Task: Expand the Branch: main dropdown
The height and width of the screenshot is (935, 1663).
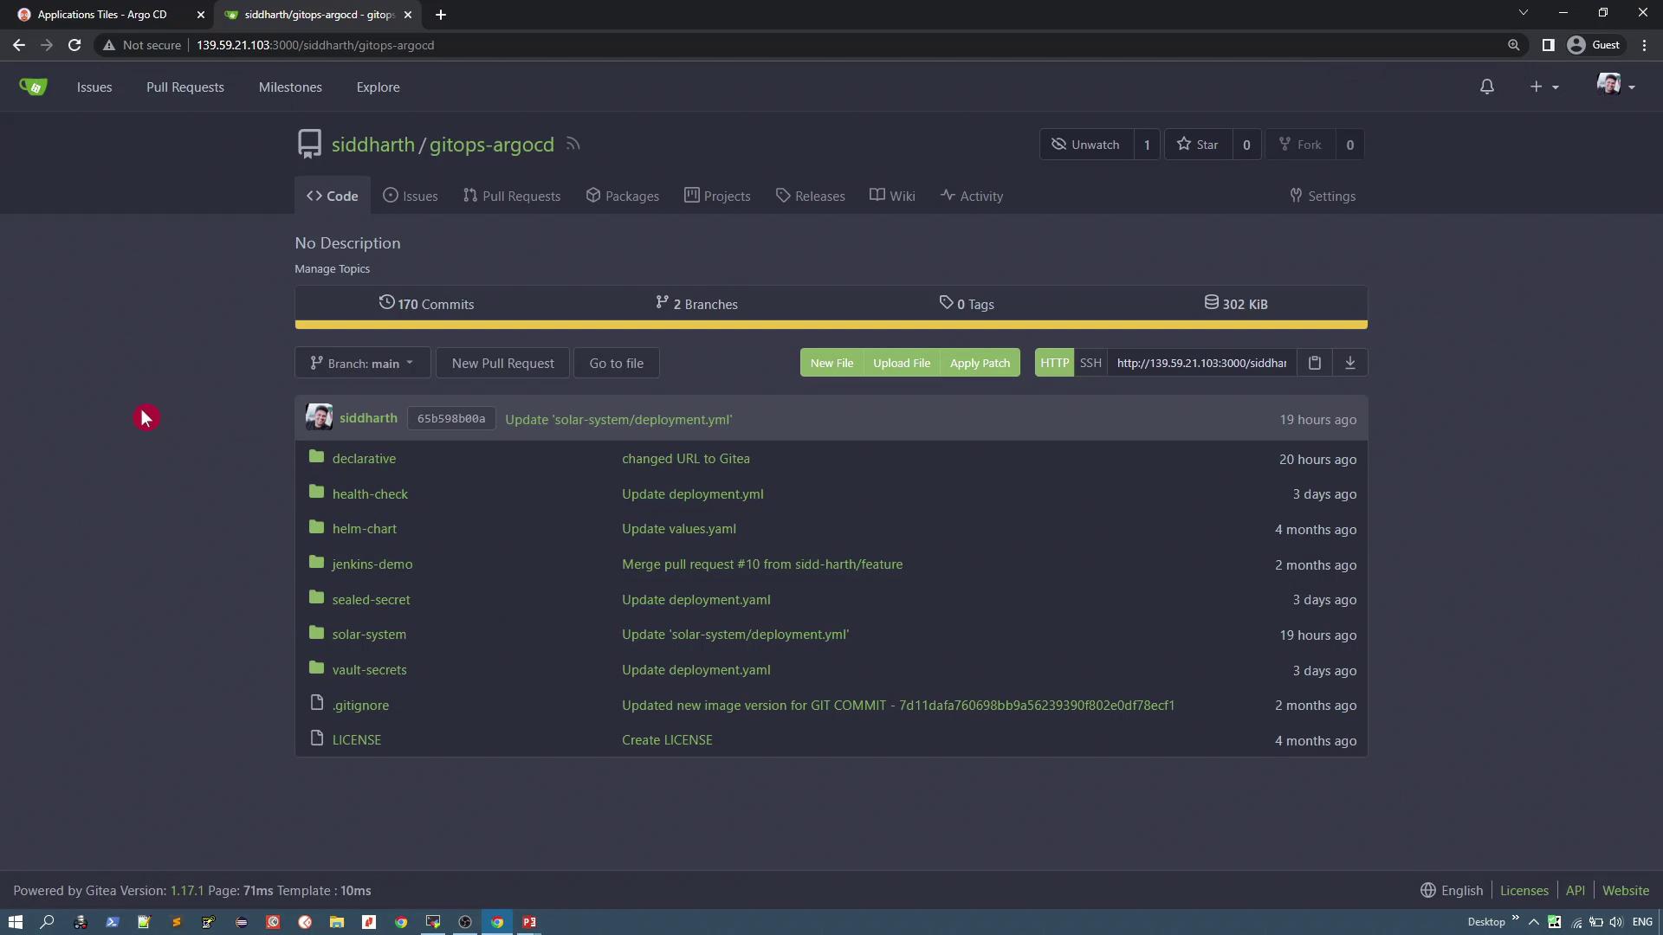Action: click(362, 364)
